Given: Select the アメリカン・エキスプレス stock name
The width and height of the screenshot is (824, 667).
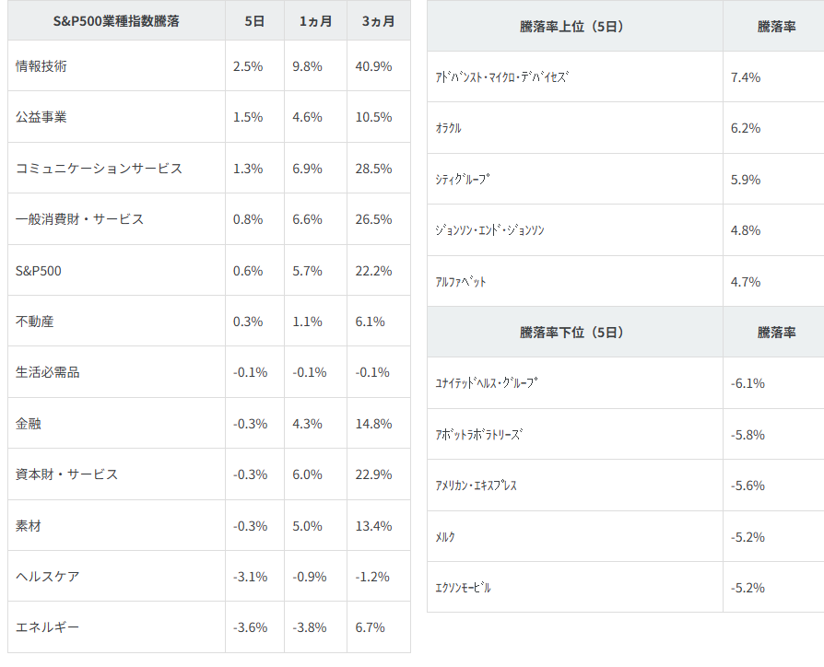Looking at the screenshot, I should pyautogui.click(x=477, y=486).
